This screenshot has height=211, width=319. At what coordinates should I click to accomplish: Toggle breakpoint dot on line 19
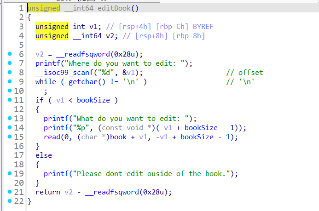point(10,174)
